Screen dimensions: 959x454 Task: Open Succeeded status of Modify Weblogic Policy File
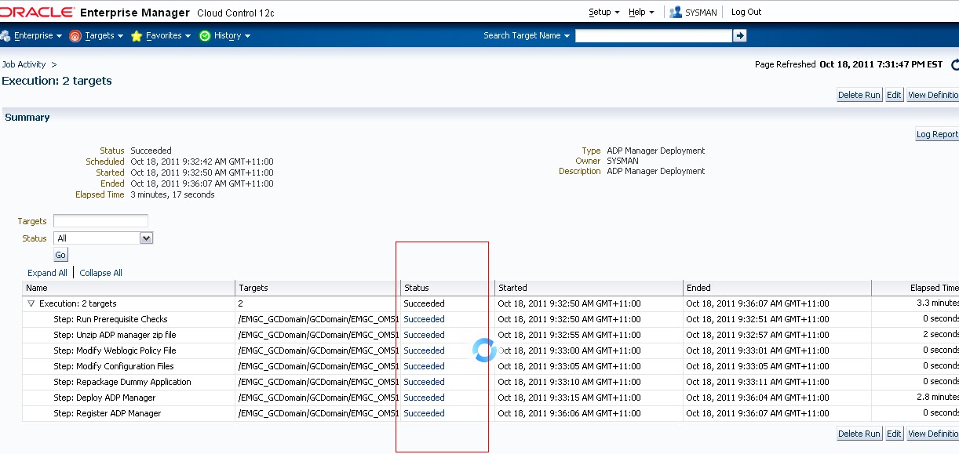pyautogui.click(x=424, y=350)
